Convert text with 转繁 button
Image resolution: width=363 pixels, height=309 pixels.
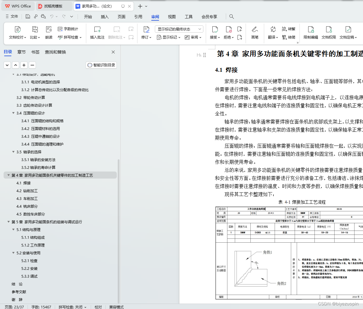[x=289, y=29]
